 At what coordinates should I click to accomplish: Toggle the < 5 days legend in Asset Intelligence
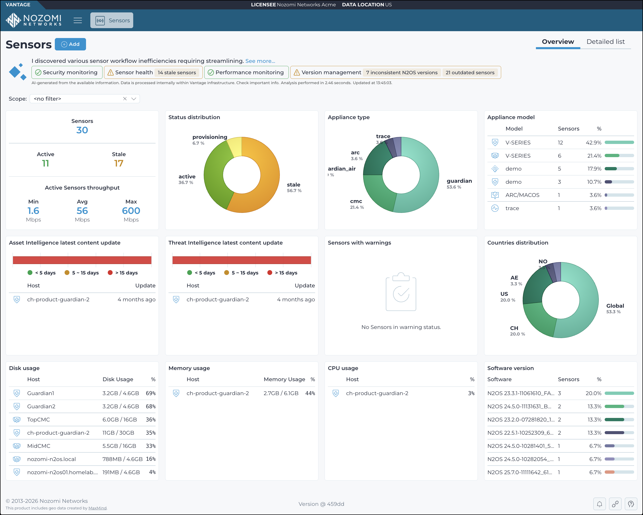tap(41, 272)
